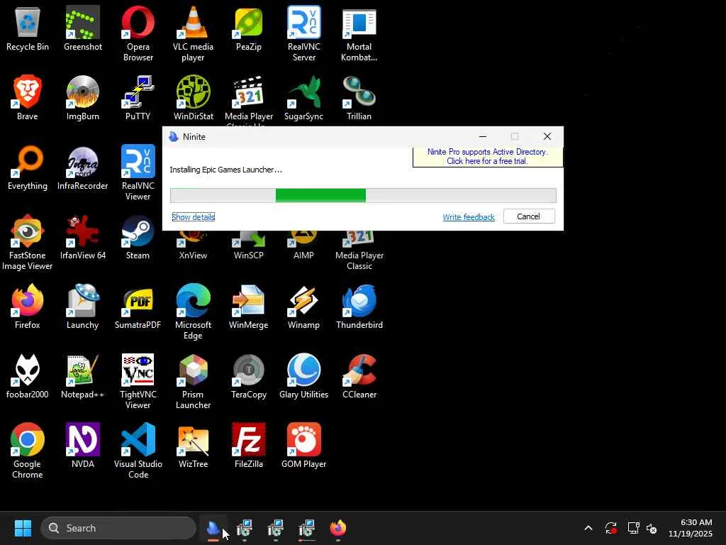
Task: Open the muted volume tray icon
Action: (x=652, y=528)
